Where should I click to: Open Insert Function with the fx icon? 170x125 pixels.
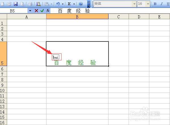(x=48, y=10)
